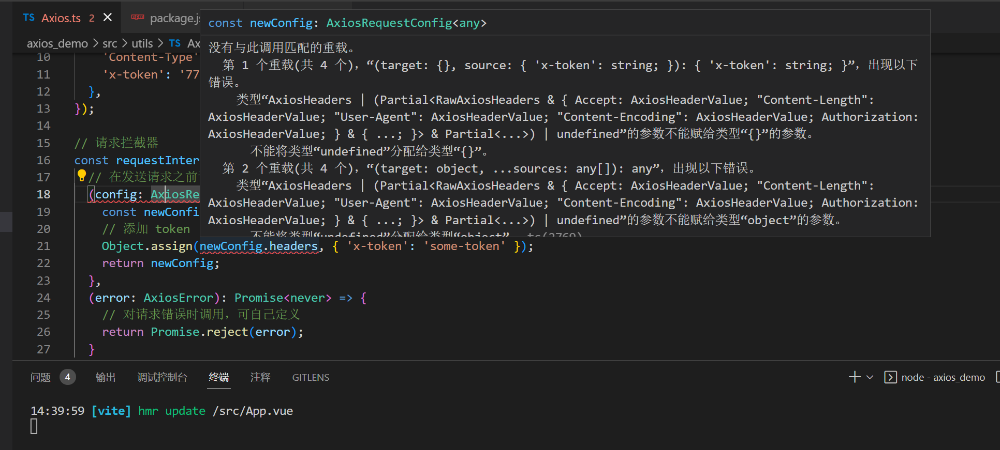The image size is (1000, 450).
Task: Expand the new terminal profile dropdown arrow
Action: point(870,377)
